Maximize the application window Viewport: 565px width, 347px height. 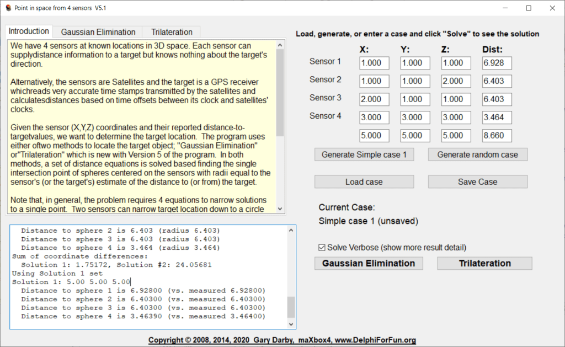click(x=529, y=8)
